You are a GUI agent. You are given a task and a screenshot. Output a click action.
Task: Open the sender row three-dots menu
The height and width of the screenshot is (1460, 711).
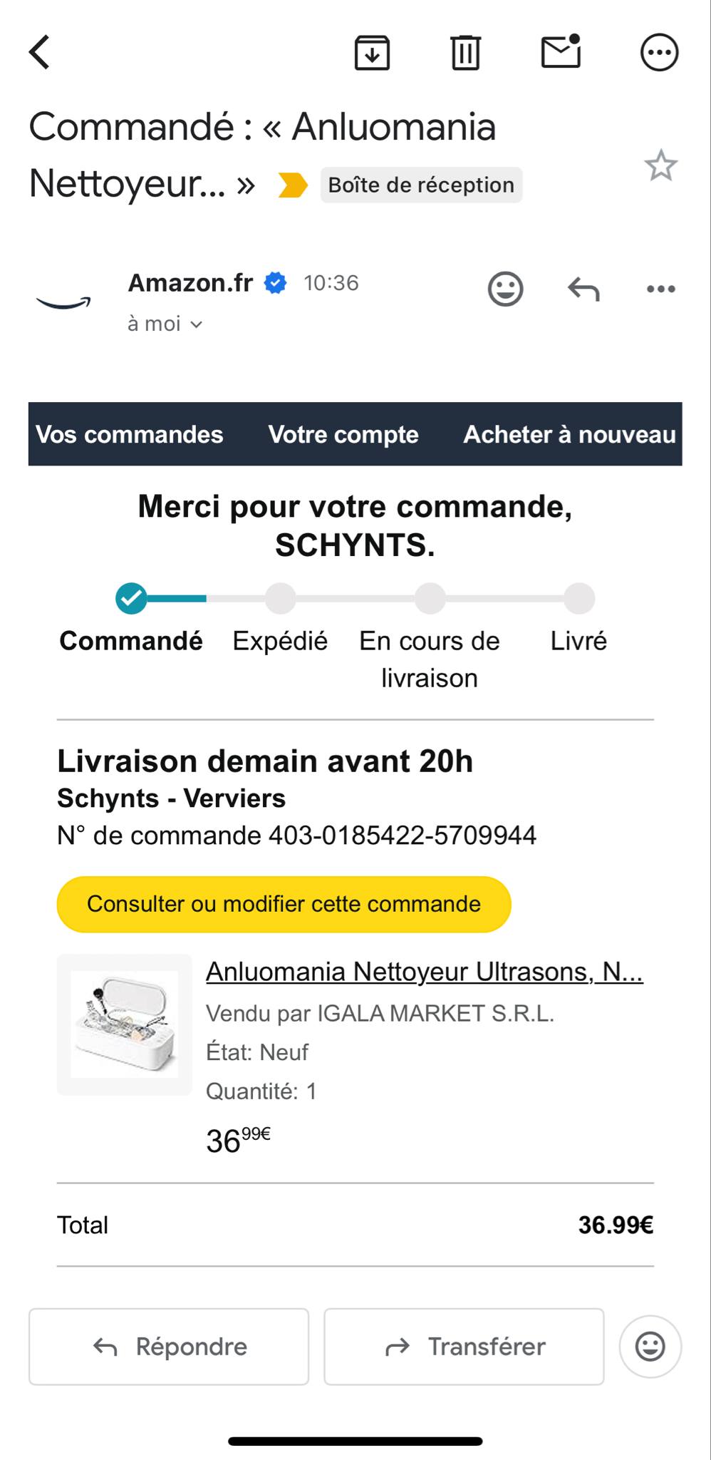pos(660,289)
